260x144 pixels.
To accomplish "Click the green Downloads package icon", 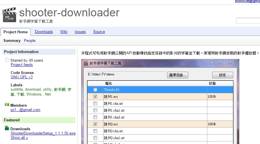I will pyautogui.click(x=7, y=128).
